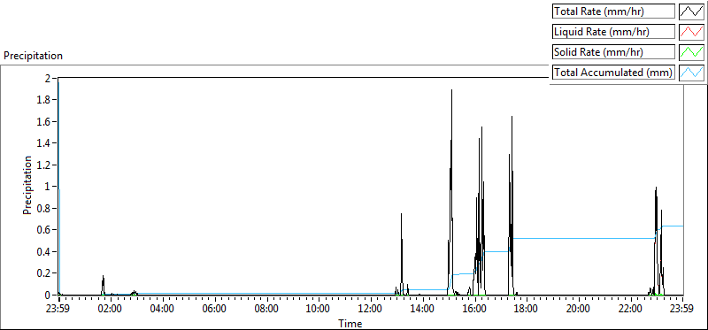Click the Solid Rate green plot icon

click(691, 52)
